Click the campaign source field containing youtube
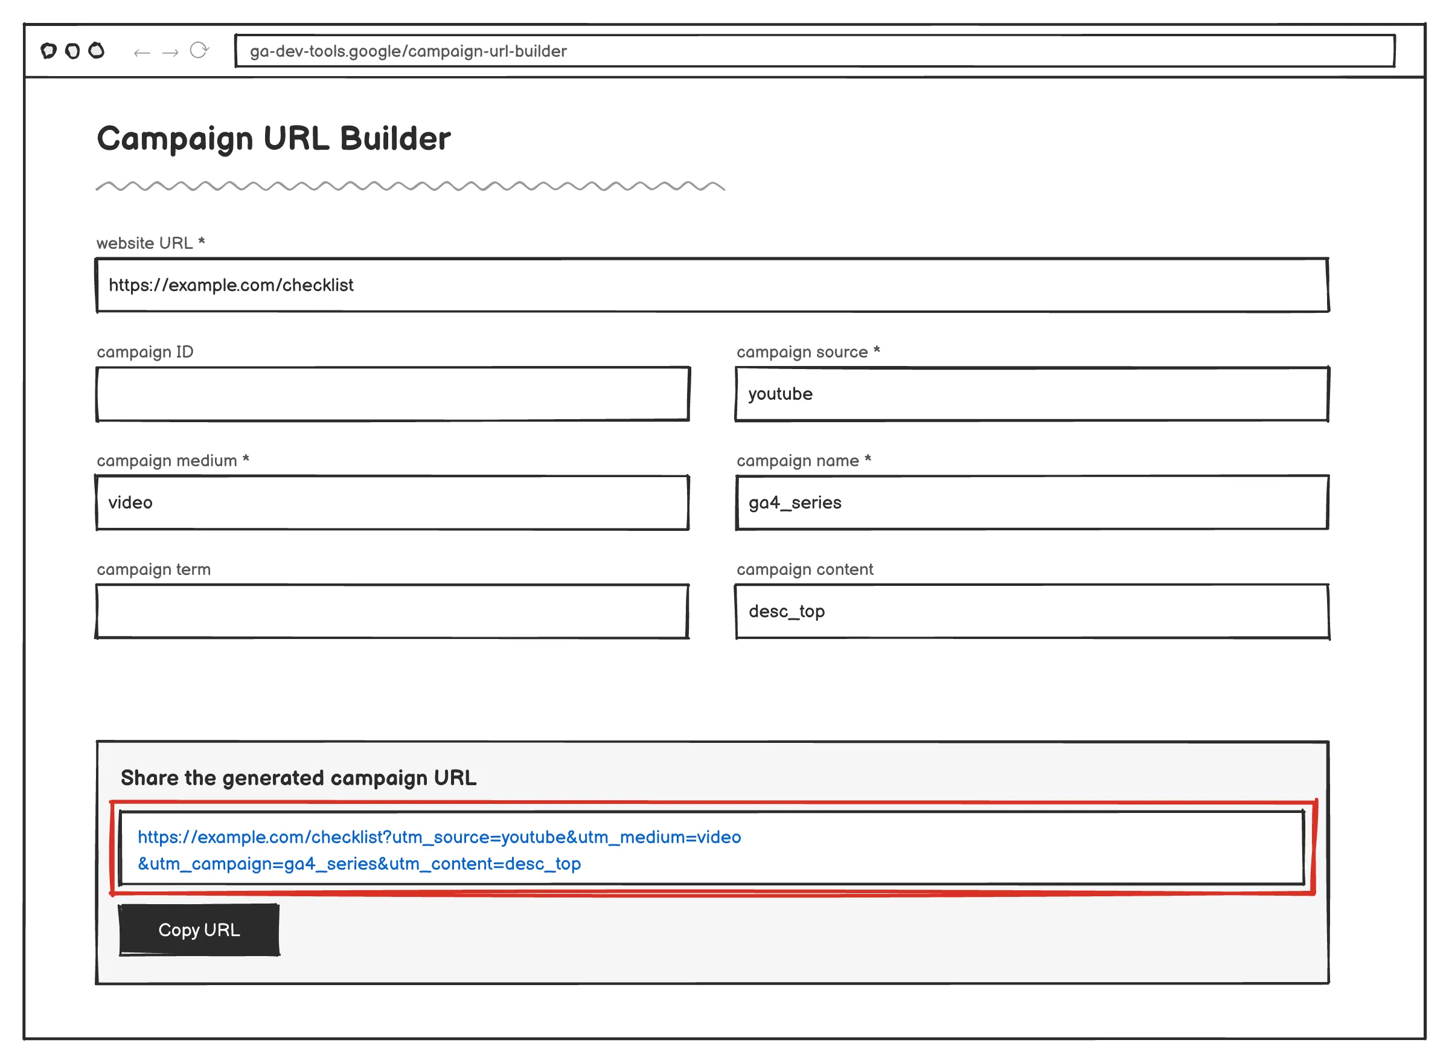The image size is (1449, 1063). [x=1032, y=394]
